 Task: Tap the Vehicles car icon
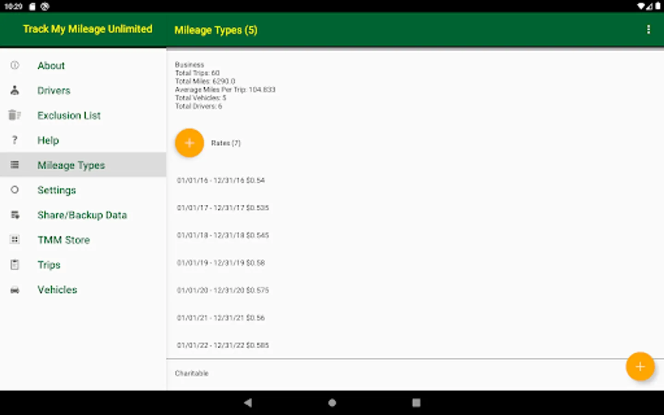[15, 290]
